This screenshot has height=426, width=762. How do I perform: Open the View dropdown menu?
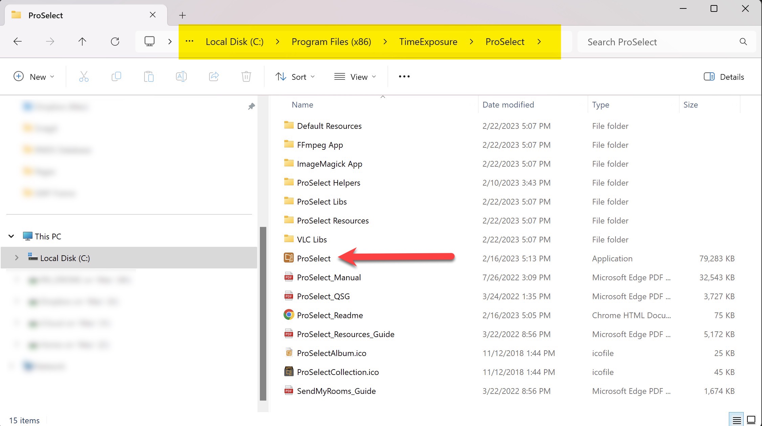(355, 77)
